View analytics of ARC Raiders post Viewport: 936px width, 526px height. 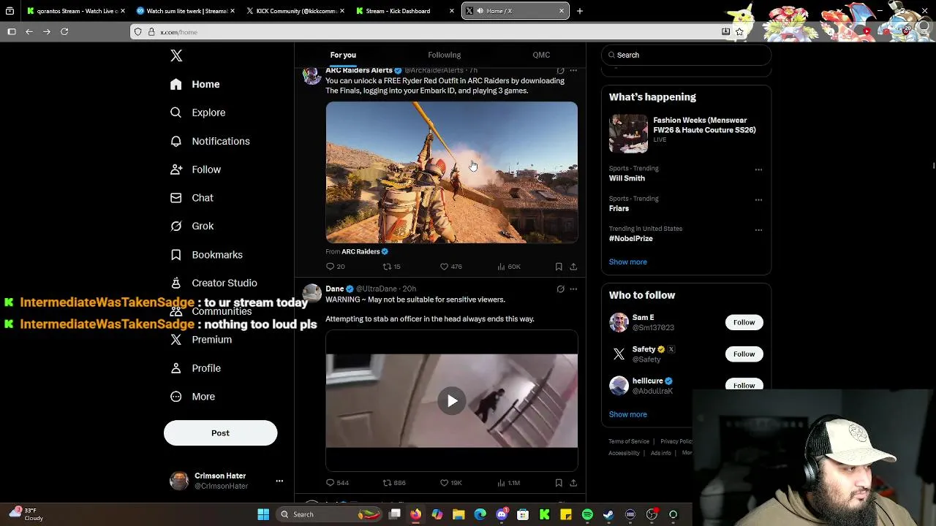(x=509, y=267)
